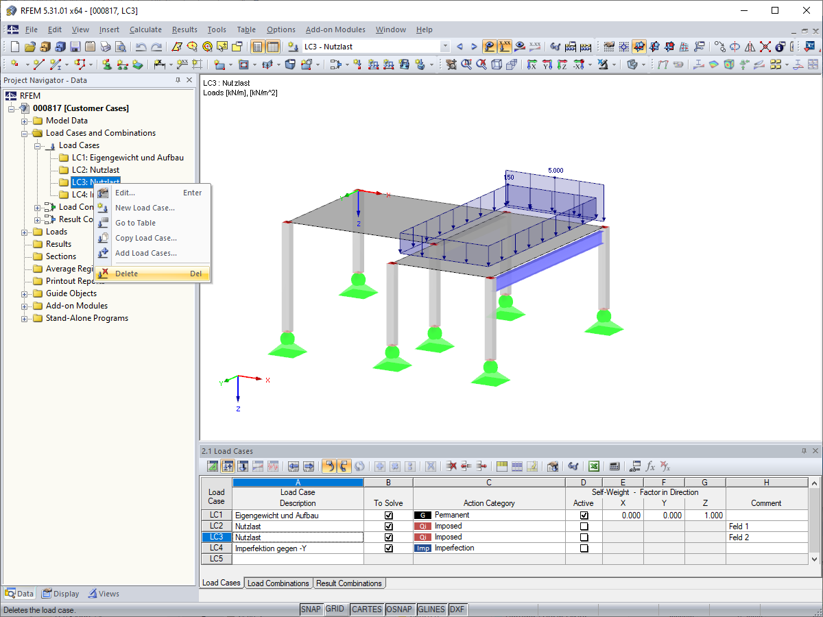Click the Printer icon in the standard toolbar
This screenshot has width=823, height=617.
coord(104,47)
